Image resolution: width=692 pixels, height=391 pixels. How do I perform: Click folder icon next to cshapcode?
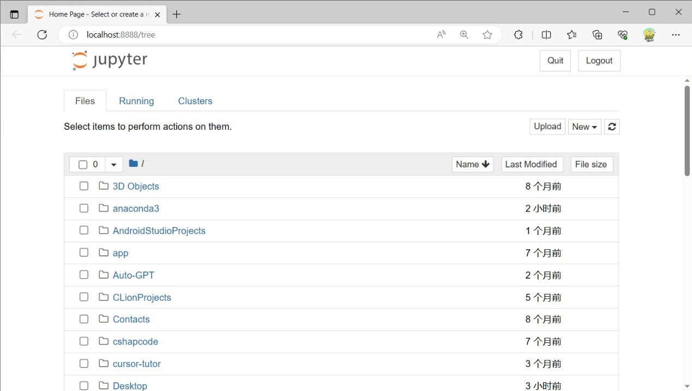point(104,341)
